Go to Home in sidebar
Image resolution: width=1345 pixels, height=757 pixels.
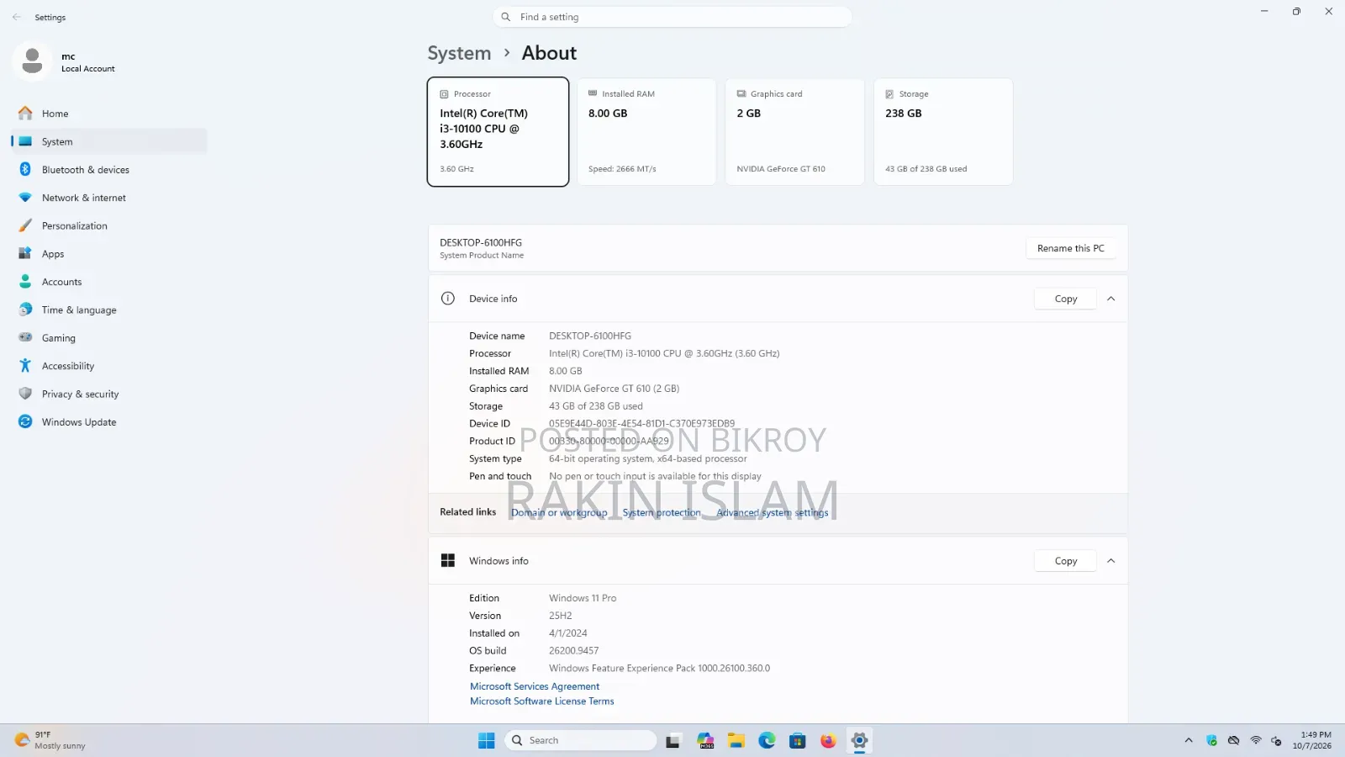(109, 114)
